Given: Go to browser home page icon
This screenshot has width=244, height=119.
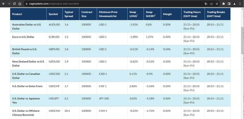Looking at the screenshot, I should [x=20, y=4].
